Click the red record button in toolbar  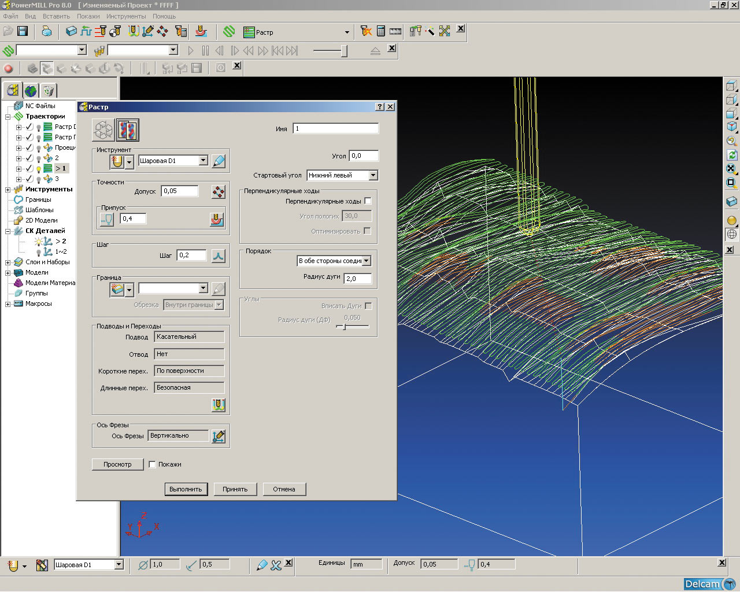9,69
